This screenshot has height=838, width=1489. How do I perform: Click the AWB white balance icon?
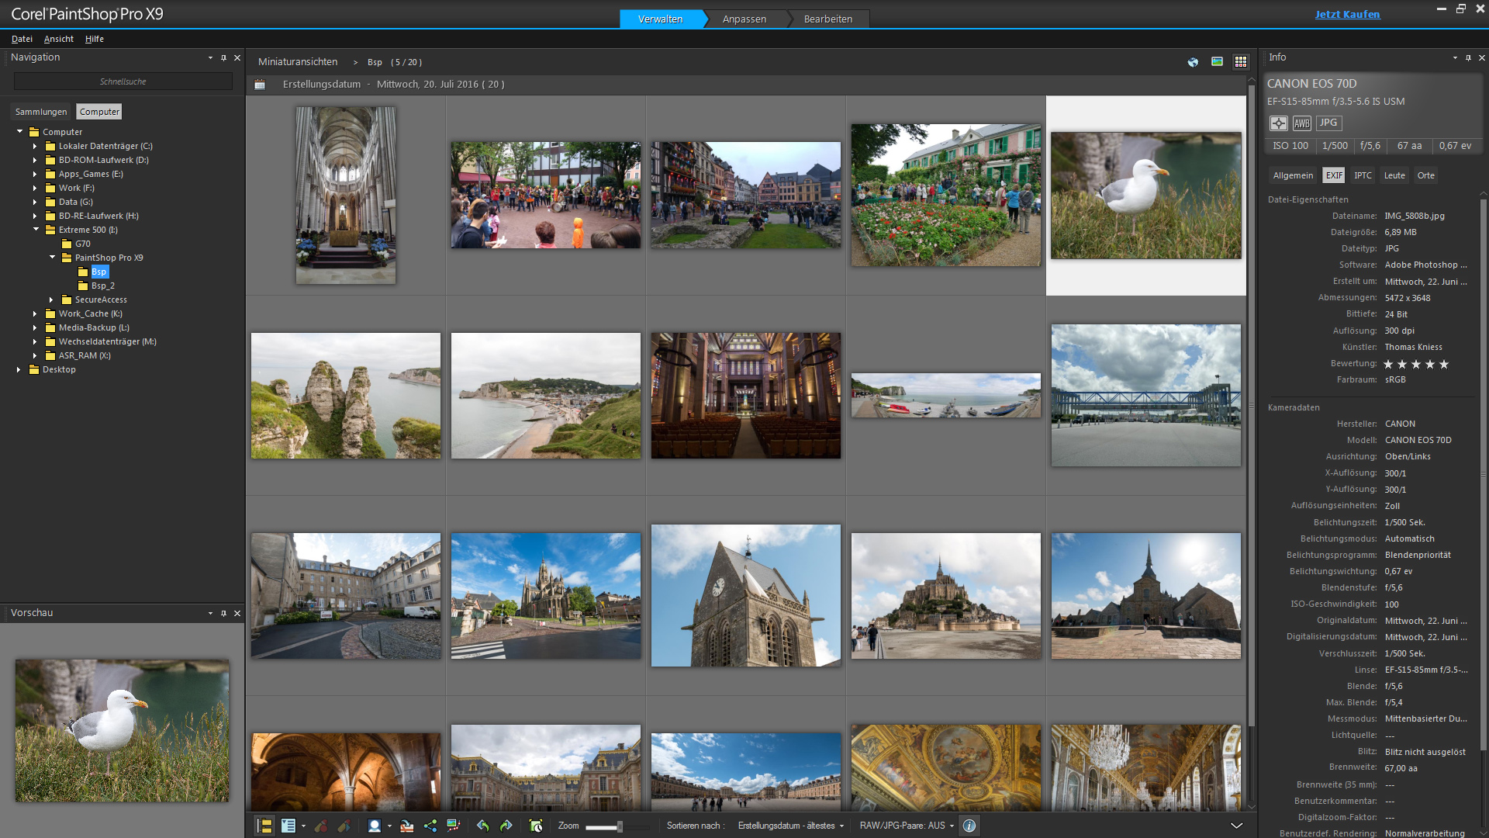pyautogui.click(x=1302, y=123)
